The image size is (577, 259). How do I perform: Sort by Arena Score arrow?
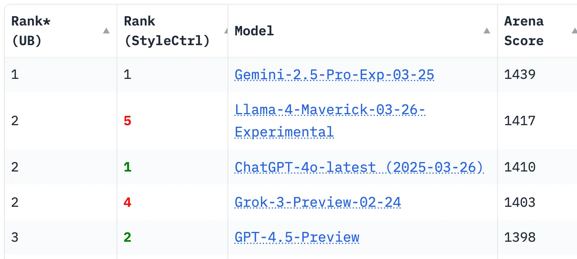[x=574, y=31]
